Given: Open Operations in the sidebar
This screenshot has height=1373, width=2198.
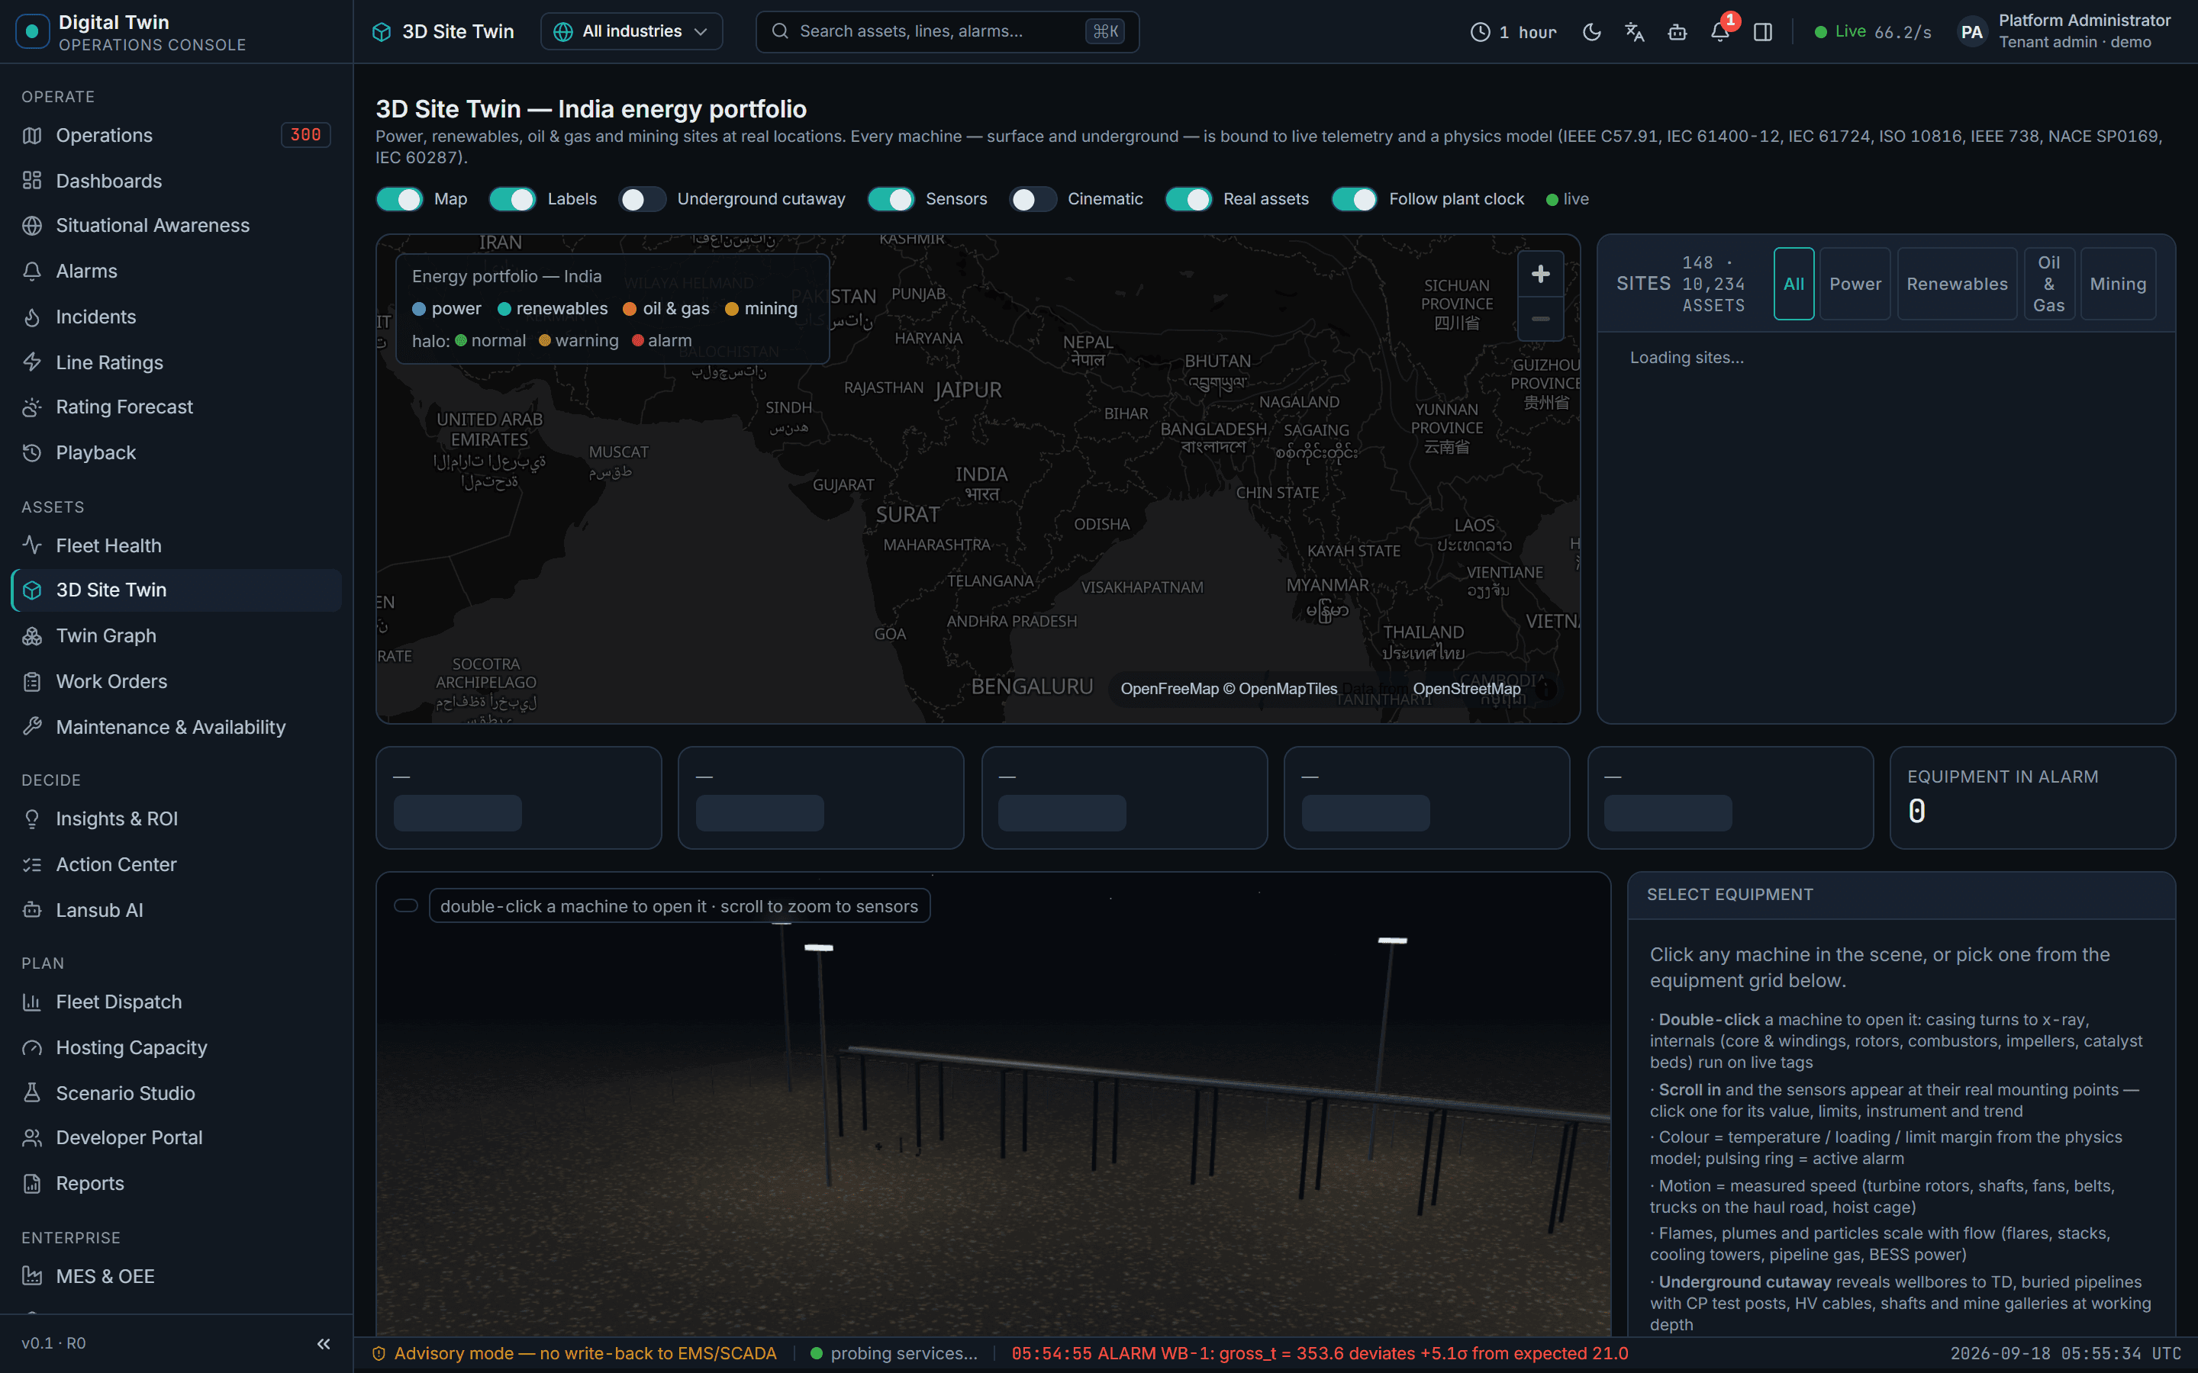Looking at the screenshot, I should [176, 135].
